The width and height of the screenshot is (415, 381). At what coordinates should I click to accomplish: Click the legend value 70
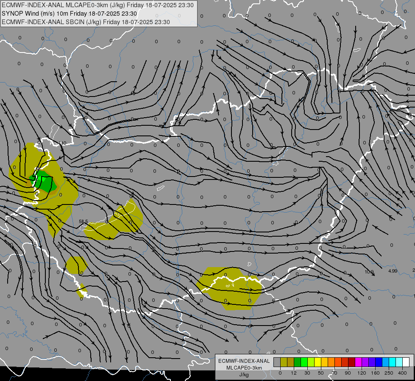pos(334,373)
